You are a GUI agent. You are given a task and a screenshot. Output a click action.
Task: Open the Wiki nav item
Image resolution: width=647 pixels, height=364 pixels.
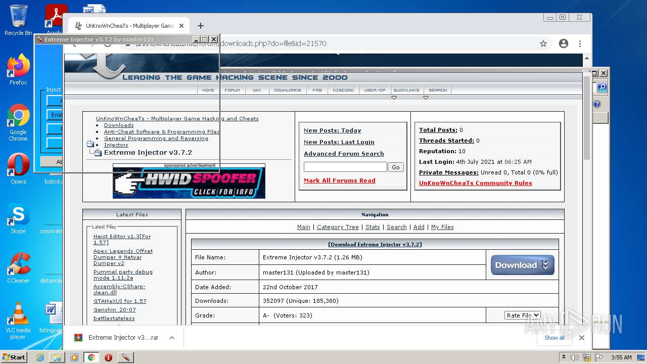pyautogui.click(x=257, y=90)
